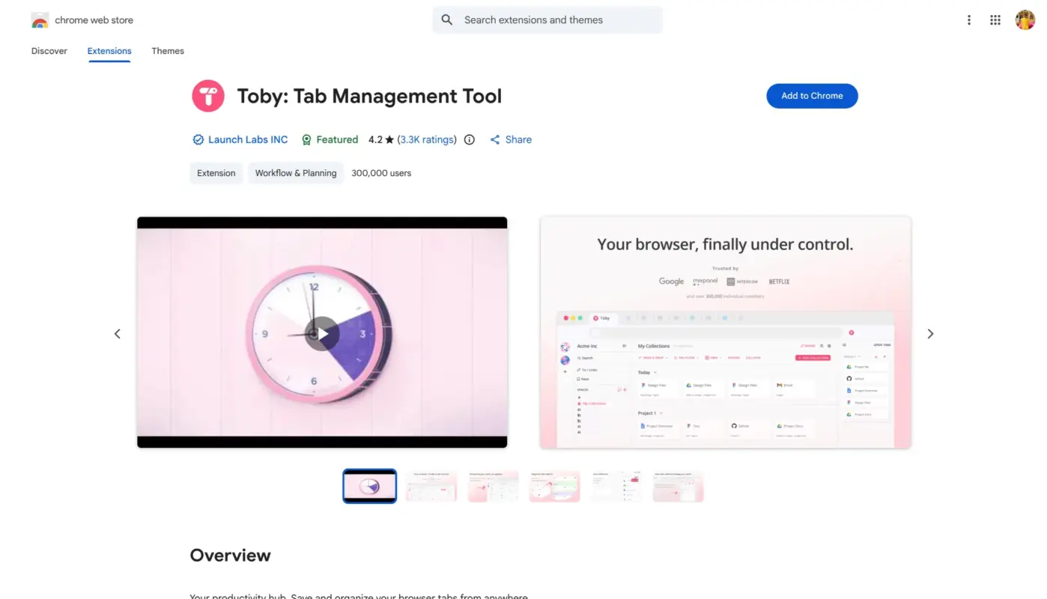Click the Toby extension logo icon

(x=208, y=96)
